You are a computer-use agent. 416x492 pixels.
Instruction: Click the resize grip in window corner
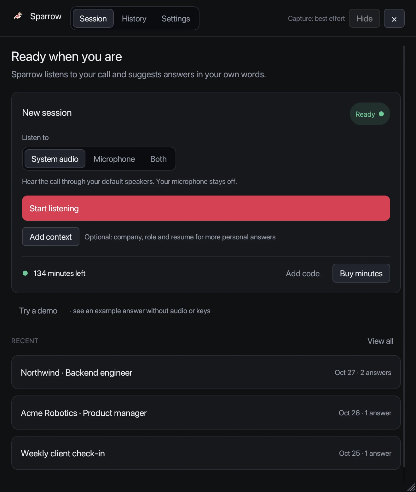click(x=411, y=487)
